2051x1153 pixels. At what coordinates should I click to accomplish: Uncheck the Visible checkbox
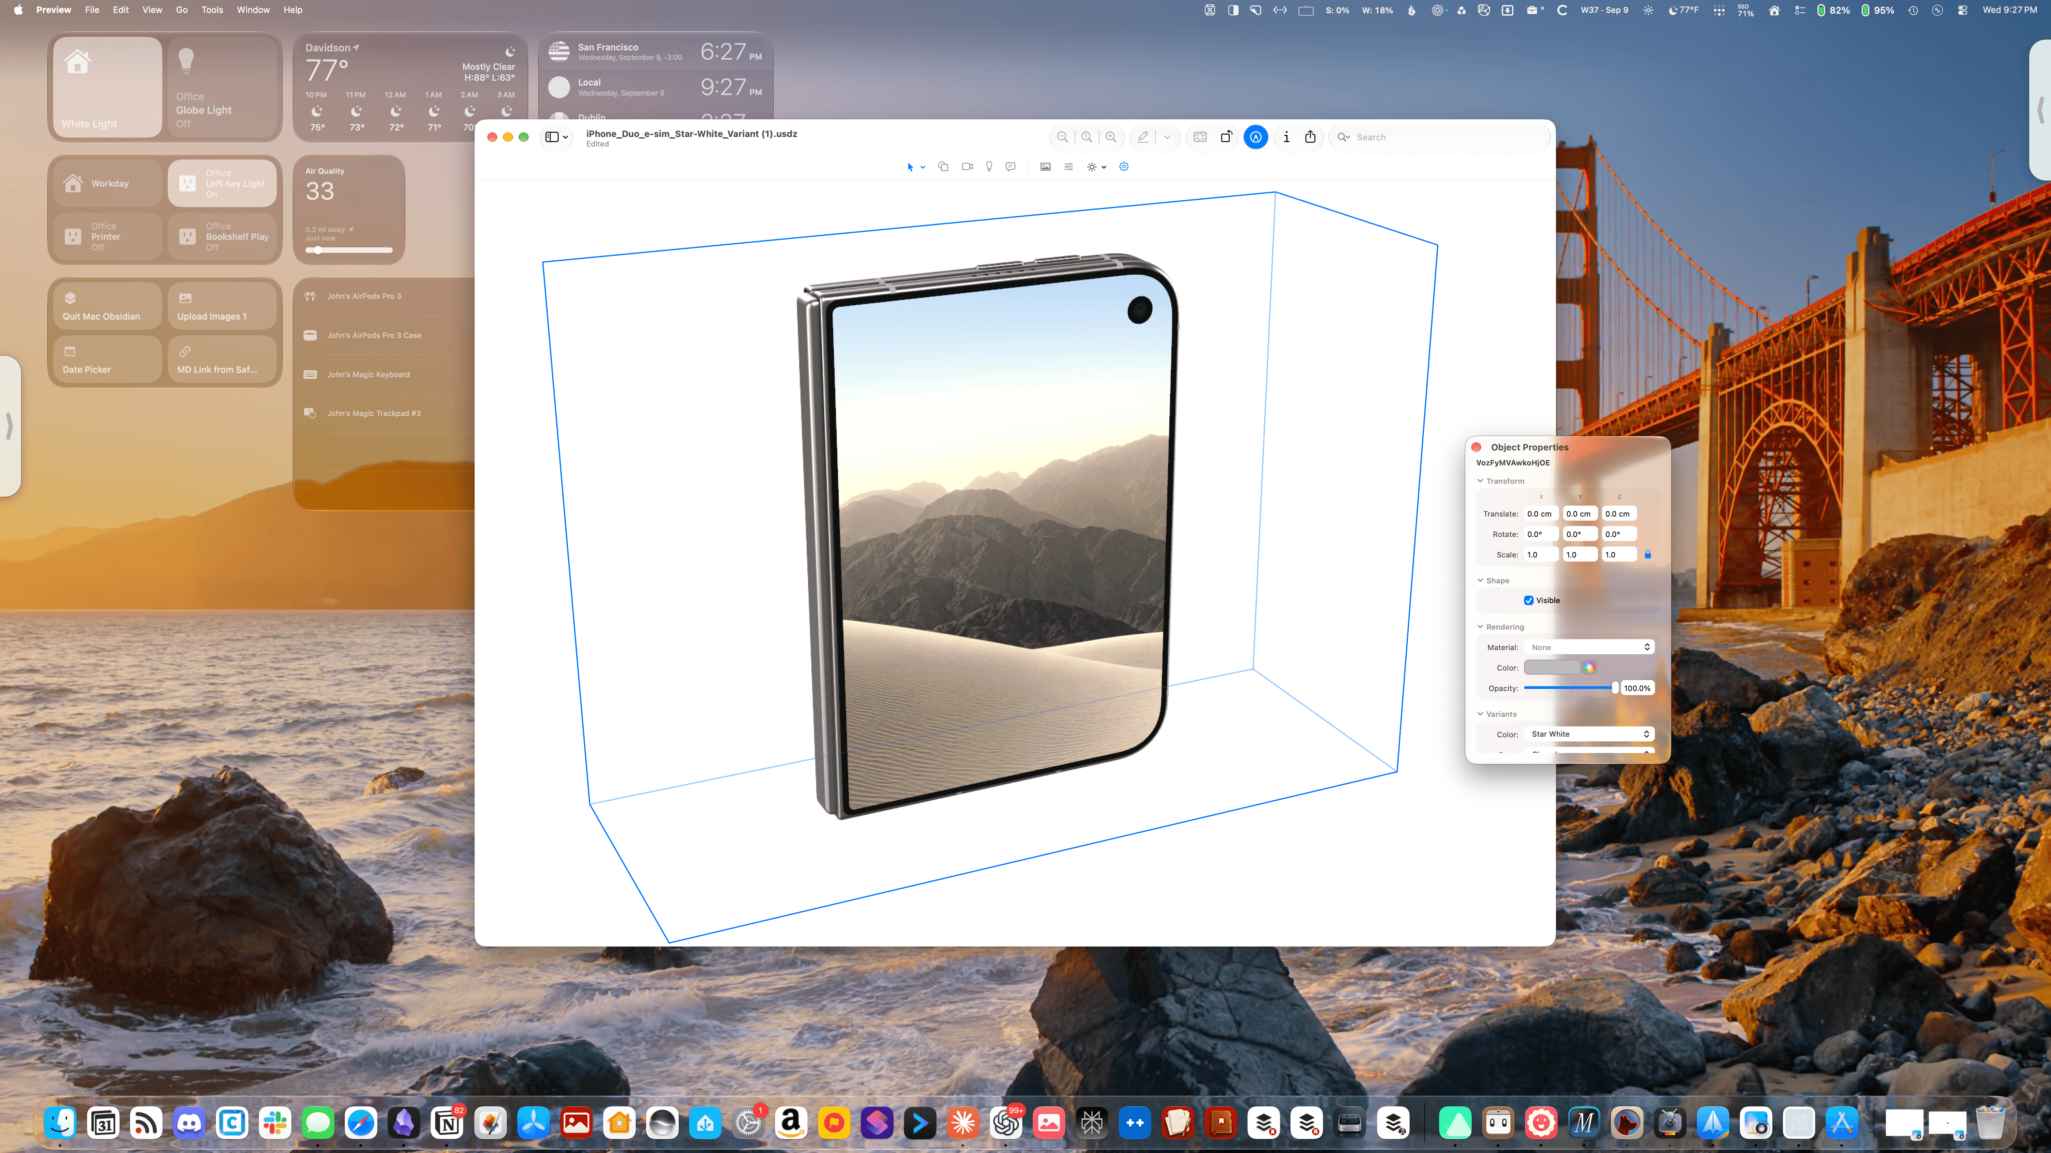(x=1528, y=601)
